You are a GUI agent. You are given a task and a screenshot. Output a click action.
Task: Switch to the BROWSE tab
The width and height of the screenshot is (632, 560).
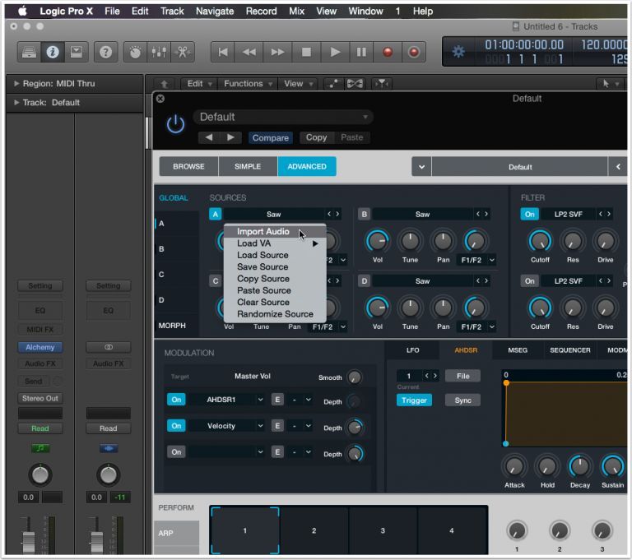point(188,166)
